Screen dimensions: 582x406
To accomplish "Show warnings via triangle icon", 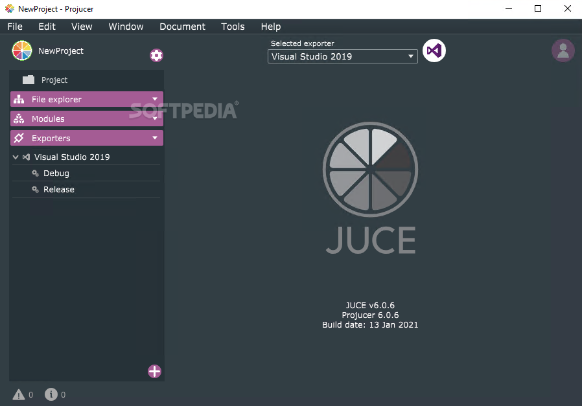I will 19,394.
